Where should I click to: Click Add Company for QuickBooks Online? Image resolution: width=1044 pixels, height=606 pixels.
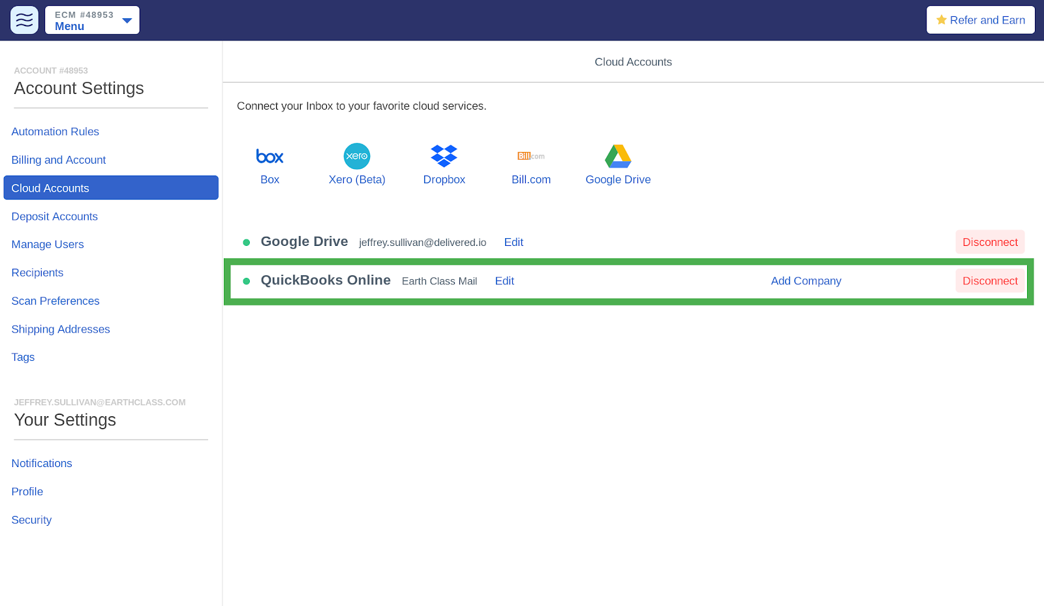(x=806, y=281)
